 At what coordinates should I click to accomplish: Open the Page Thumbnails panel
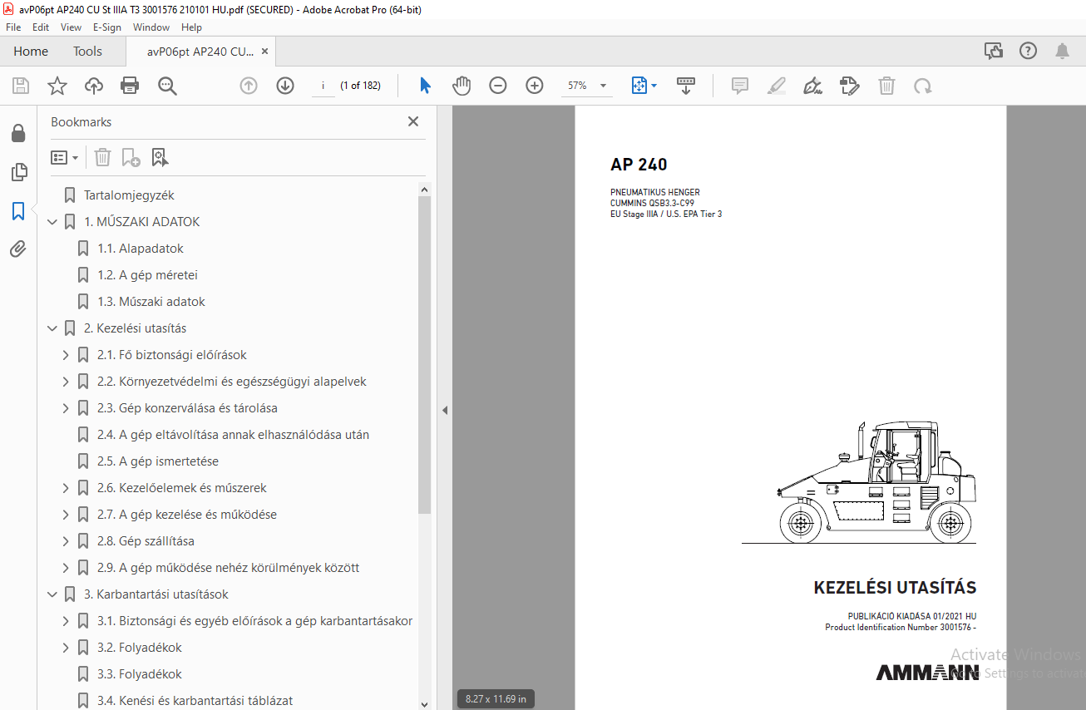click(18, 172)
